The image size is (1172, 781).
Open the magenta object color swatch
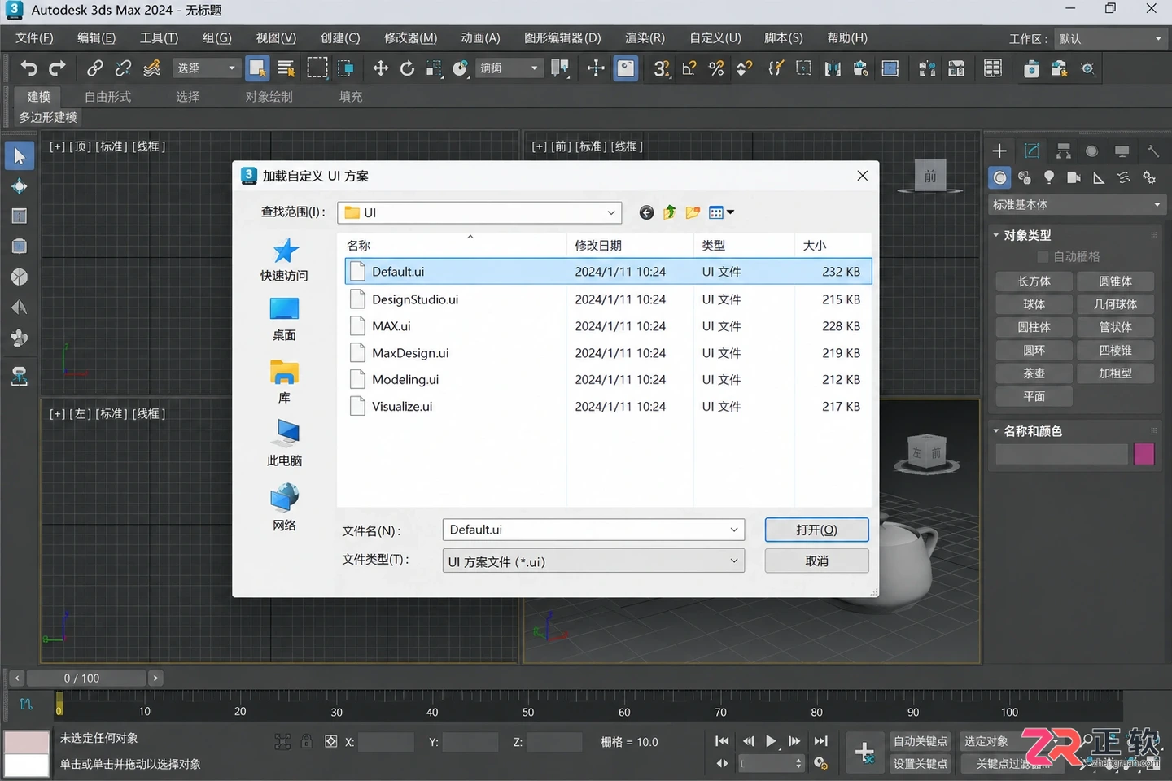(1144, 454)
